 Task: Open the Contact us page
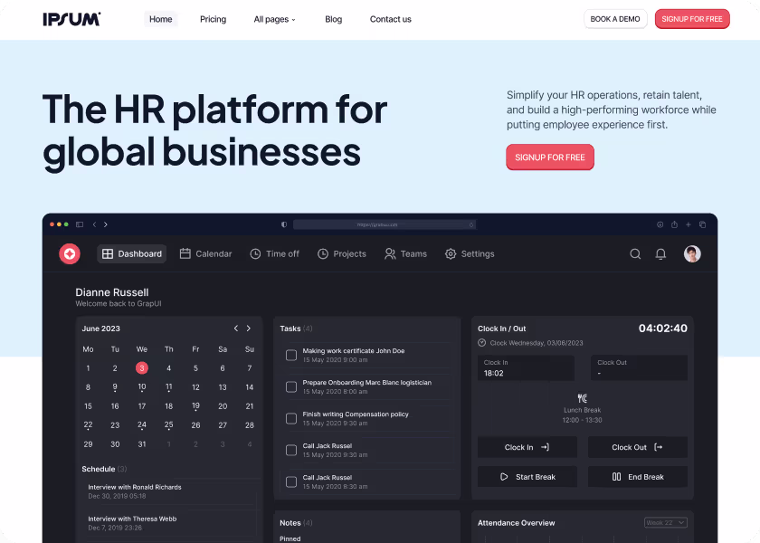pyautogui.click(x=390, y=19)
